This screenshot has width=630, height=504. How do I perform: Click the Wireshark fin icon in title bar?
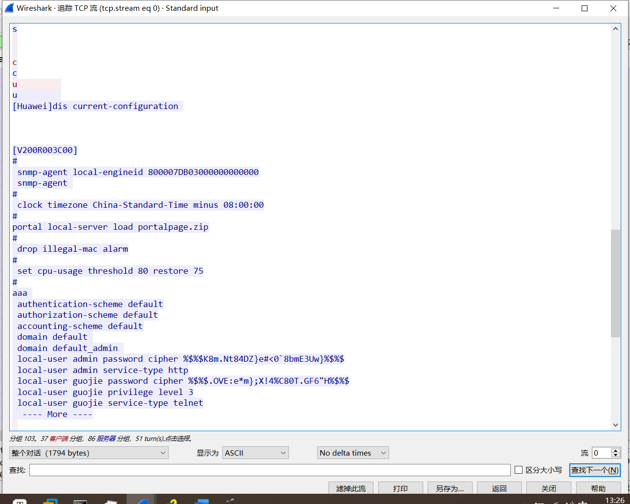(x=9, y=8)
